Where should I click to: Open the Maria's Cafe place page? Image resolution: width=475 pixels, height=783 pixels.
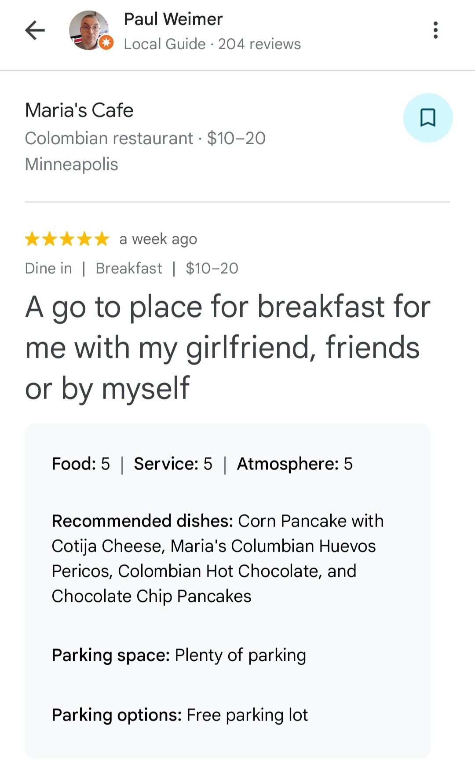tap(79, 110)
